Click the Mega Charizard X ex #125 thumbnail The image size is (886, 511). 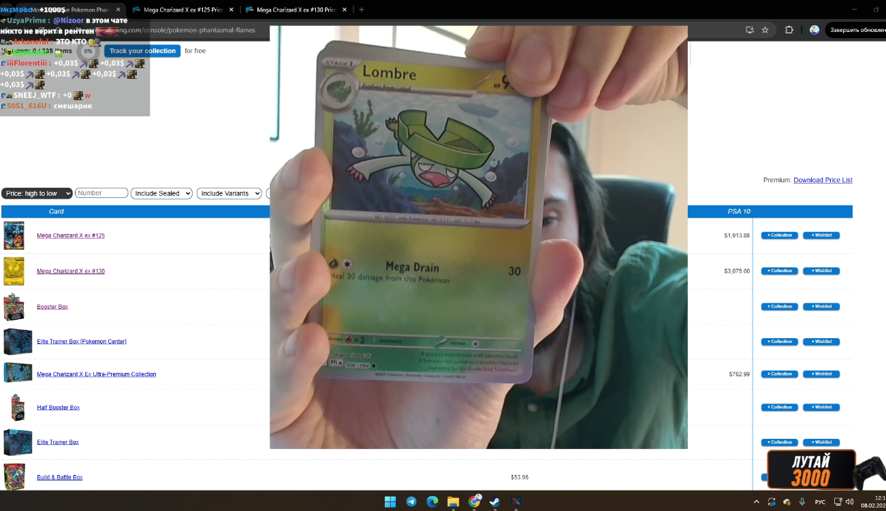14,235
